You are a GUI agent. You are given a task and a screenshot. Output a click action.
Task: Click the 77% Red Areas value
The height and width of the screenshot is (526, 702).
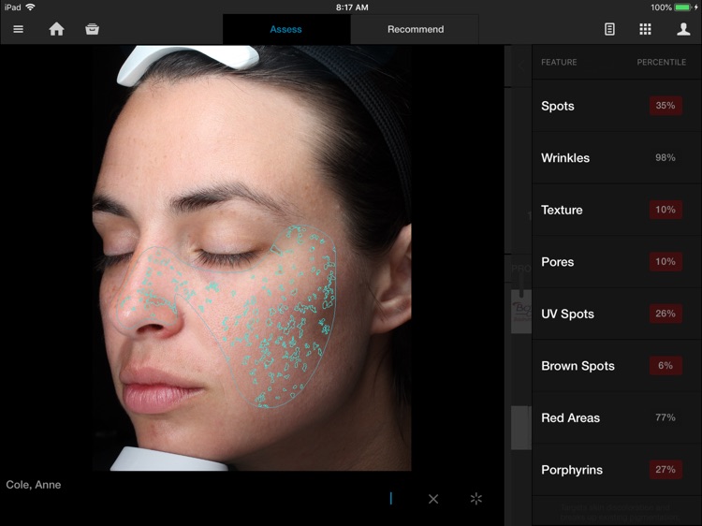point(665,417)
